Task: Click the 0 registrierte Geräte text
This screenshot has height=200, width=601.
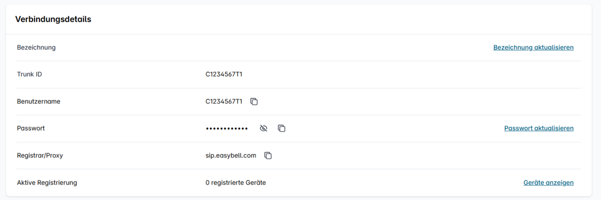Action: [x=236, y=182]
